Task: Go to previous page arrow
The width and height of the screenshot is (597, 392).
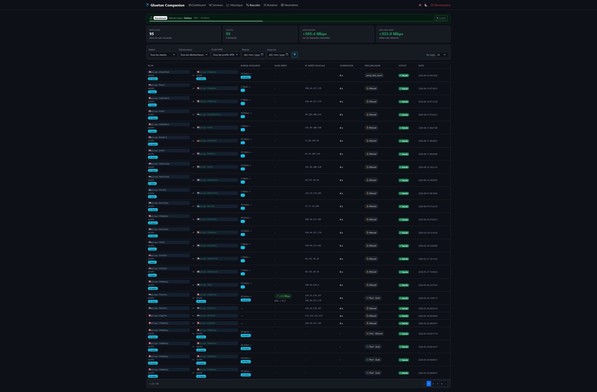Action: pyautogui.click(x=425, y=384)
